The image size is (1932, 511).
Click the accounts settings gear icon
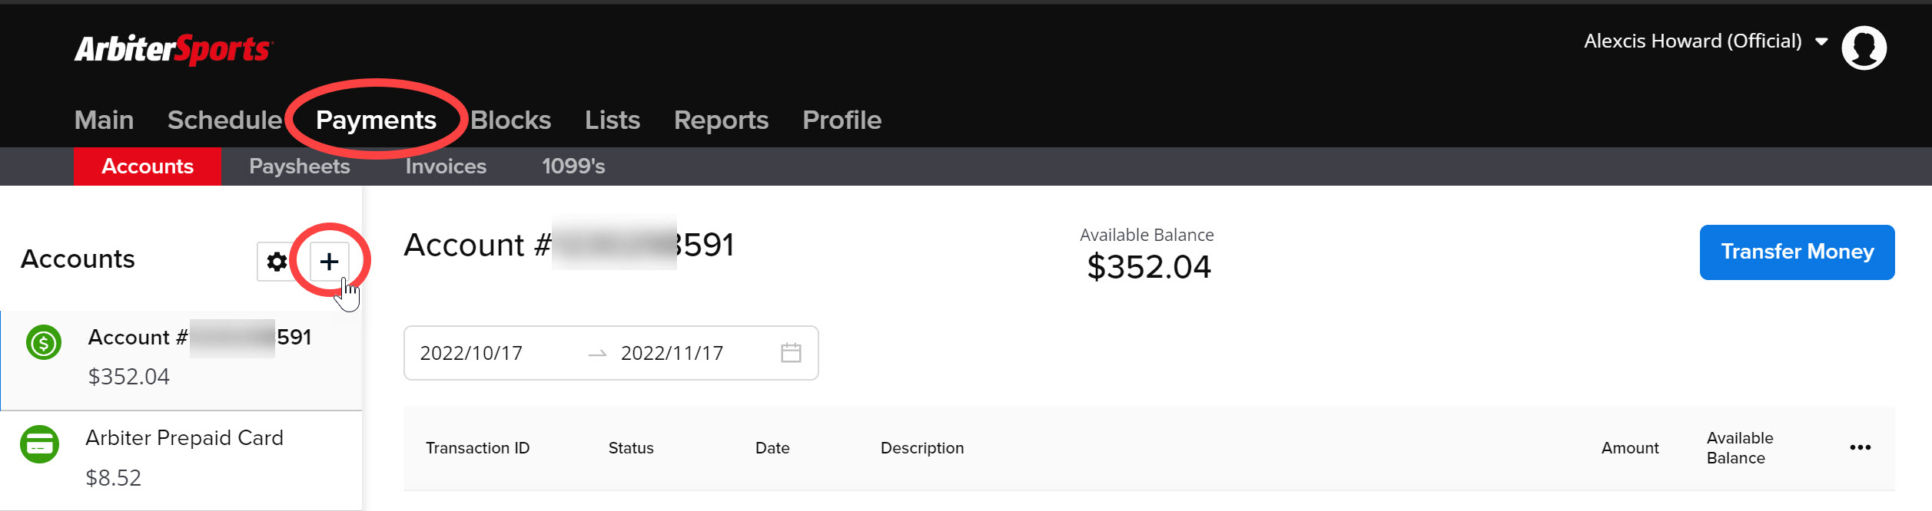point(277,262)
